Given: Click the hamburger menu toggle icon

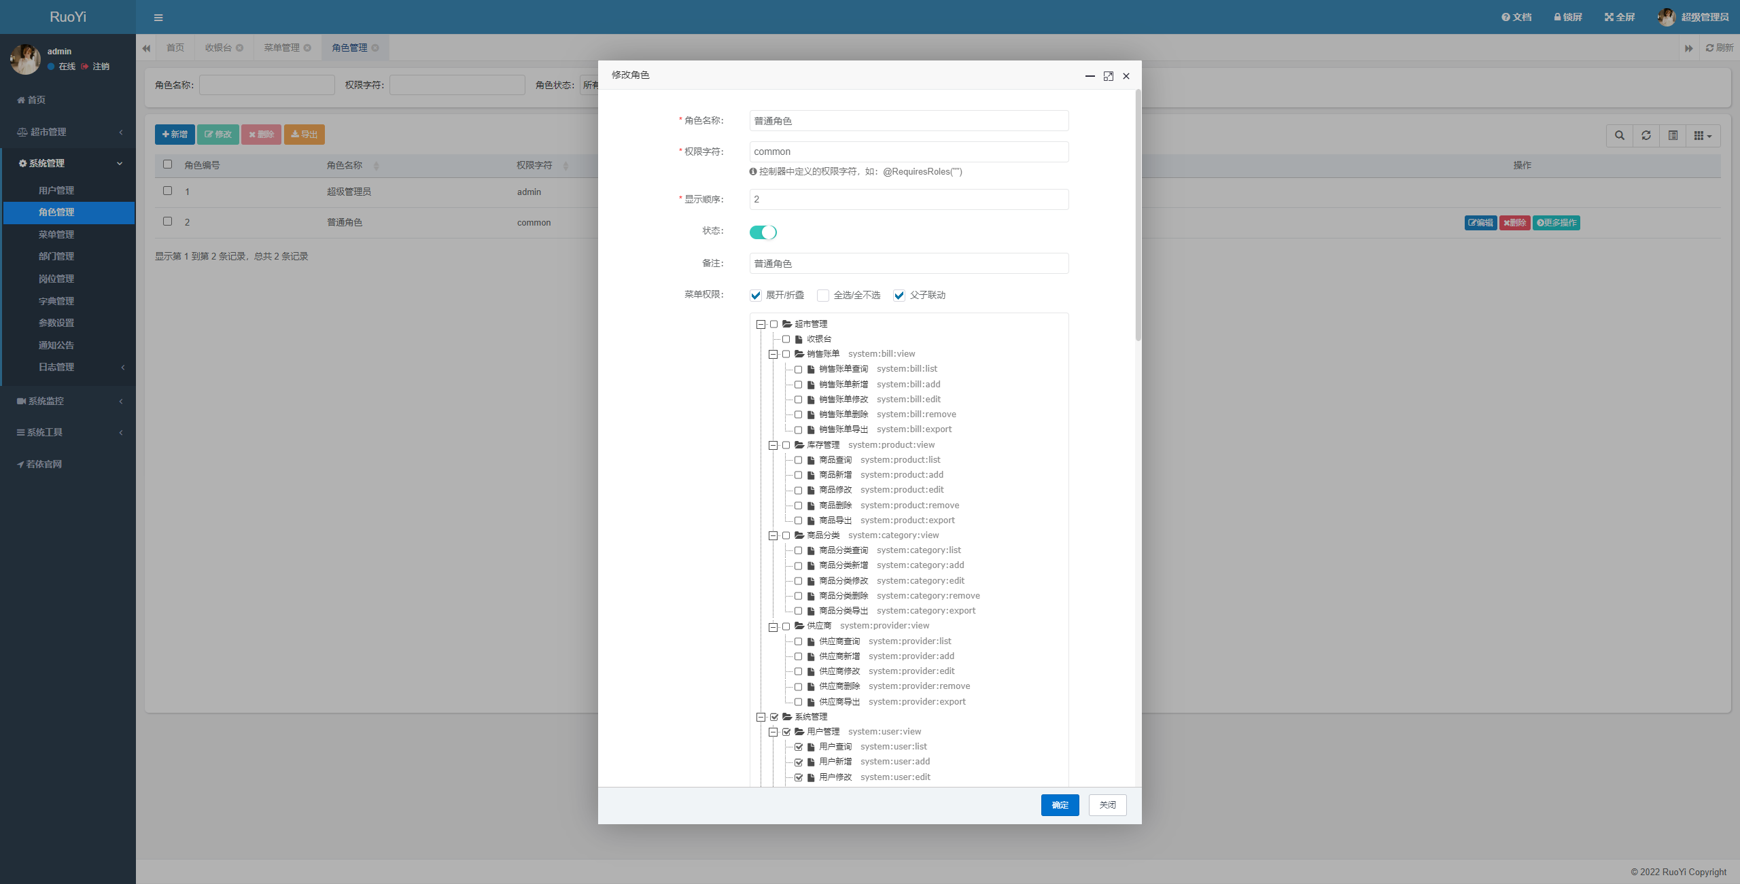Looking at the screenshot, I should pos(158,18).
